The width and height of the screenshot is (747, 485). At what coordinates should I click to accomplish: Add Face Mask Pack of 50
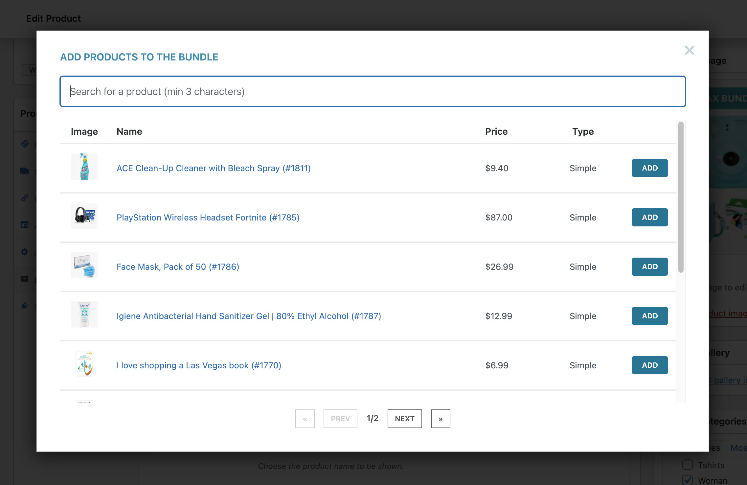click(x=649, y=266)
